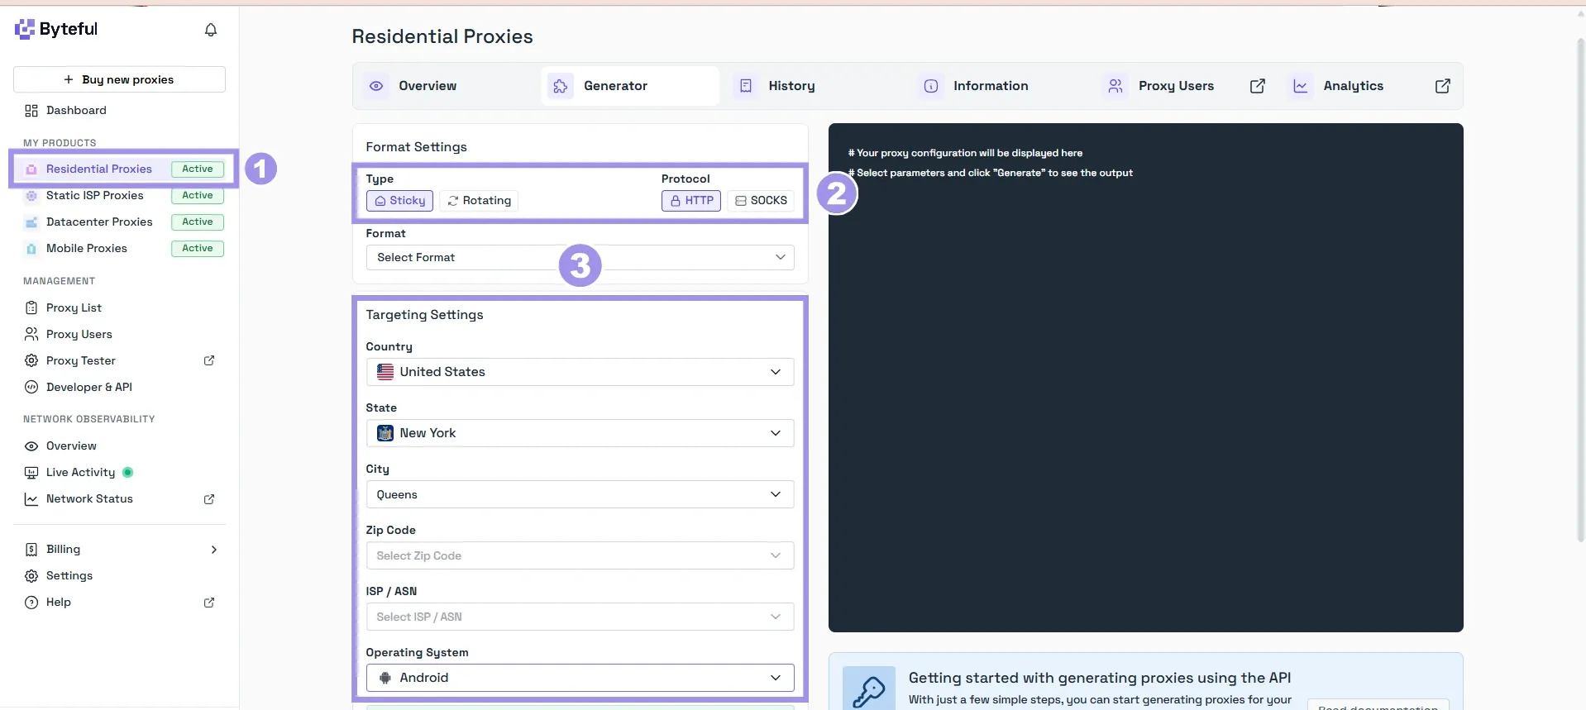Open City dropdown showing Queens
This screenshot has height=710, width=1586.
pyautogui.click(x=580, y=494)
